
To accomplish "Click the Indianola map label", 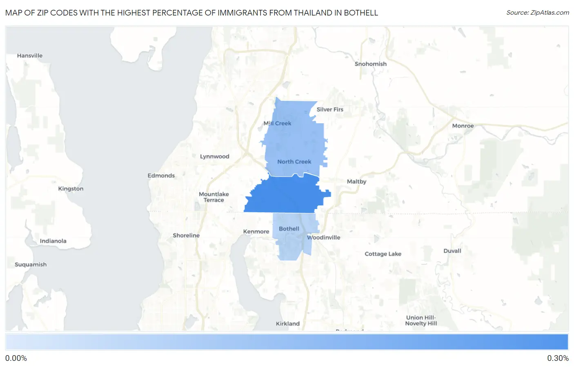I will pyautogui.click(x=53, y=241).
